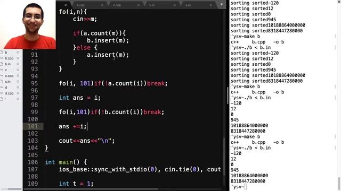Click line number 101 in the gutter
This screenshot has height=191, width=341.
[x=33, y=126]
